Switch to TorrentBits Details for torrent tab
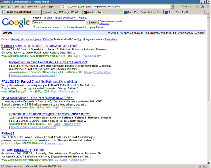 click(x=143, y=12)
